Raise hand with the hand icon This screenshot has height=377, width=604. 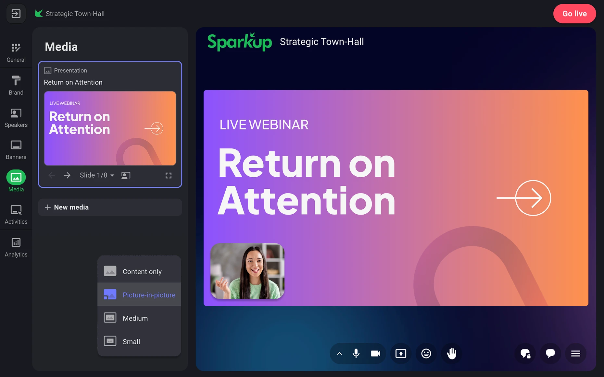tap(451, 353)
